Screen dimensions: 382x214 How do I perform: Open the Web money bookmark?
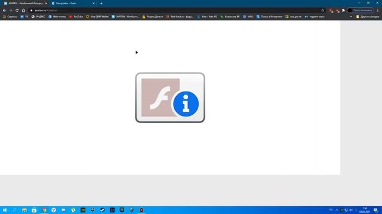57,17
